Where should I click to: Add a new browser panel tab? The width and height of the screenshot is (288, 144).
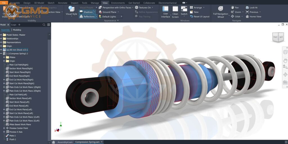(19, 25)
